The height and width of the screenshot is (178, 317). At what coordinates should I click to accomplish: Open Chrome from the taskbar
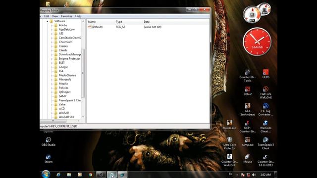point(90,175)
